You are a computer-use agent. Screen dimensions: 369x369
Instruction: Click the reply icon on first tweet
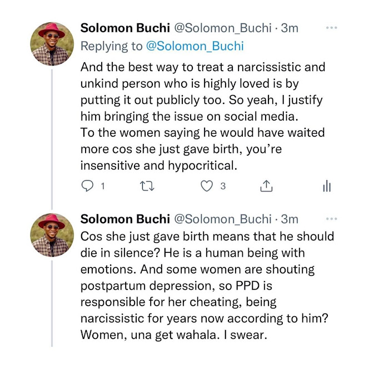[x=87, y=187]
